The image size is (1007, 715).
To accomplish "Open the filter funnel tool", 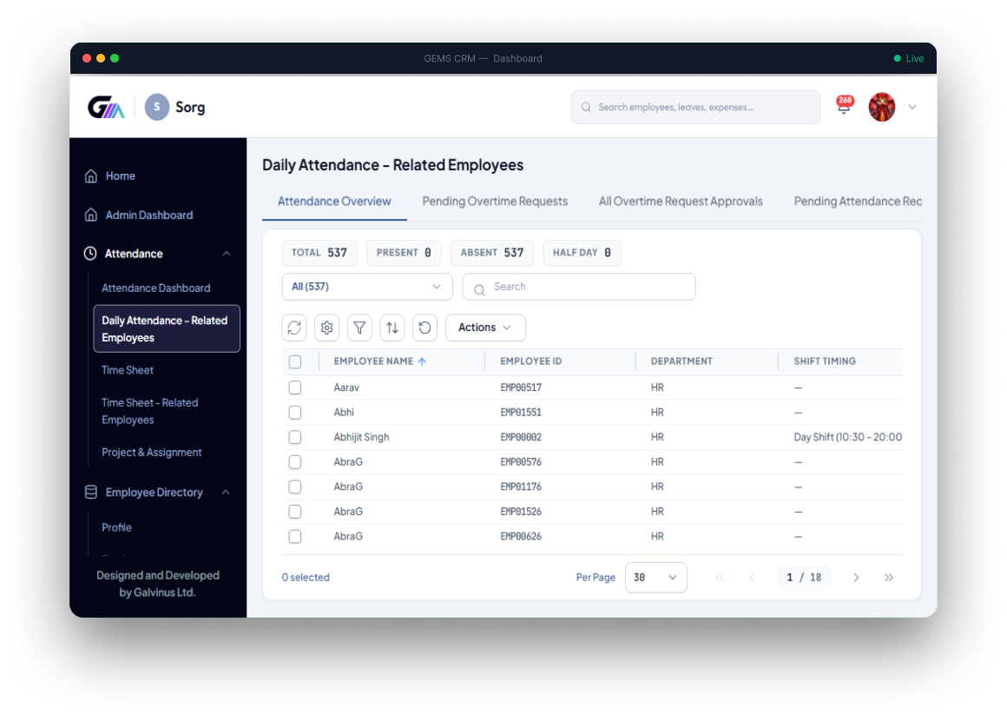I will (359, 328).
